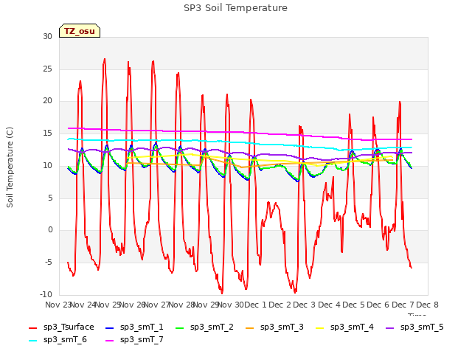Viewport: 472px width, 354px height.
Task: Click the Dec 2 x-axis tick label
Action: pos(280,305)
